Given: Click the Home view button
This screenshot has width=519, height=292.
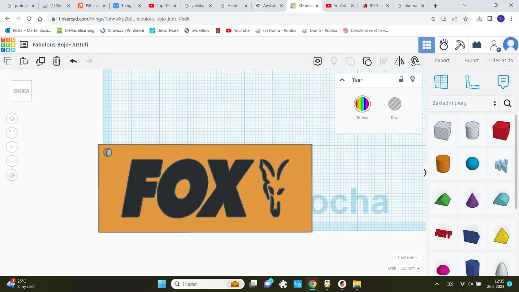Looking at the screenshot, I should pyautogui.click(x=12, y=118).
